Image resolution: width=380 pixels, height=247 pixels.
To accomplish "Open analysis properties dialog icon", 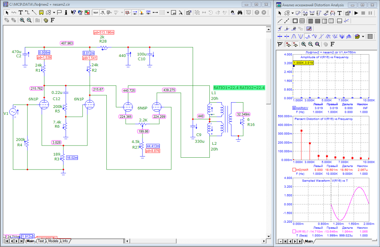I will click(x=348, y=13).
